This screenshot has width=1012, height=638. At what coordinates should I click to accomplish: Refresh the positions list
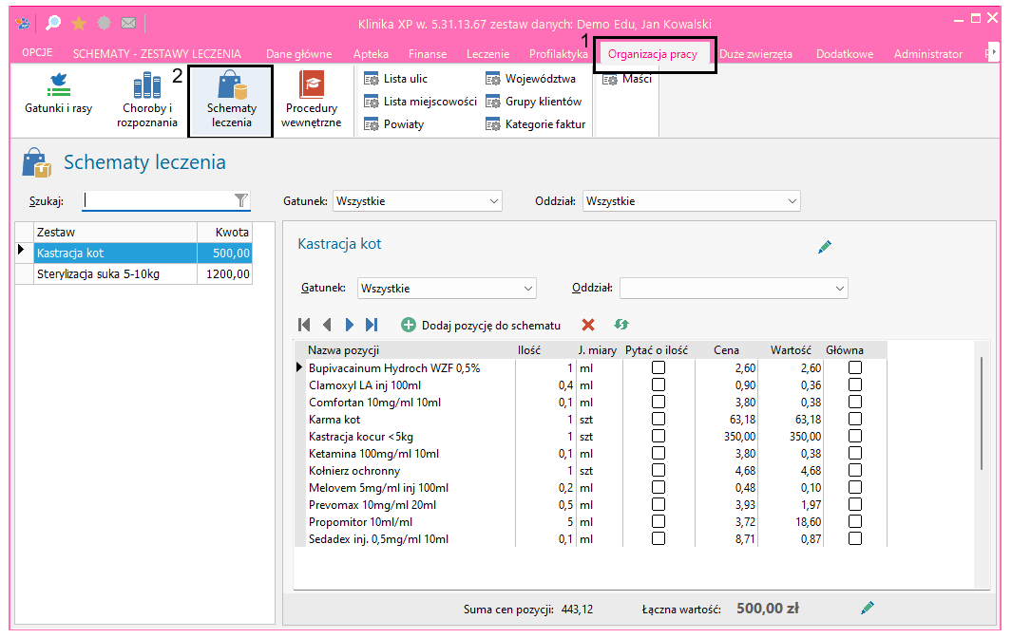coord(621,325)
